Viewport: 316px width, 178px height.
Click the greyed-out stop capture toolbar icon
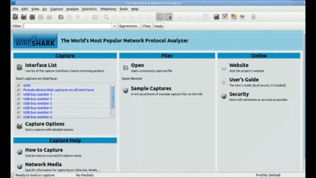click(x=41, y=17)
